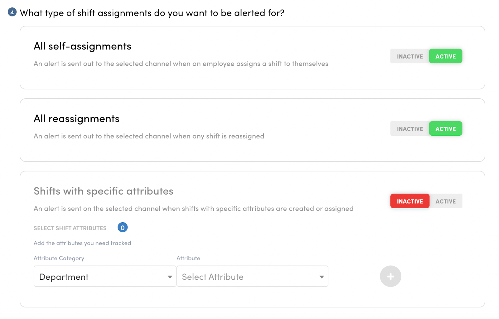Click SELECT SHIFT ATTRIBUTES label
Viewport: 499px width, 319px height.
point(70,228)
